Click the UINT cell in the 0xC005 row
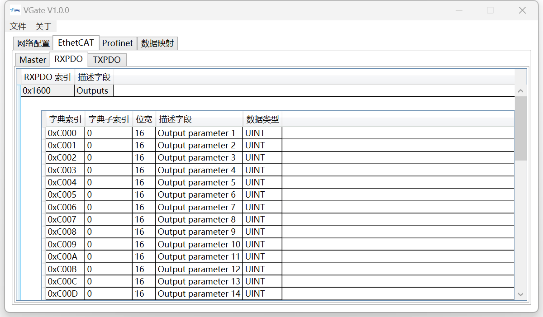 tap(262, 194)
